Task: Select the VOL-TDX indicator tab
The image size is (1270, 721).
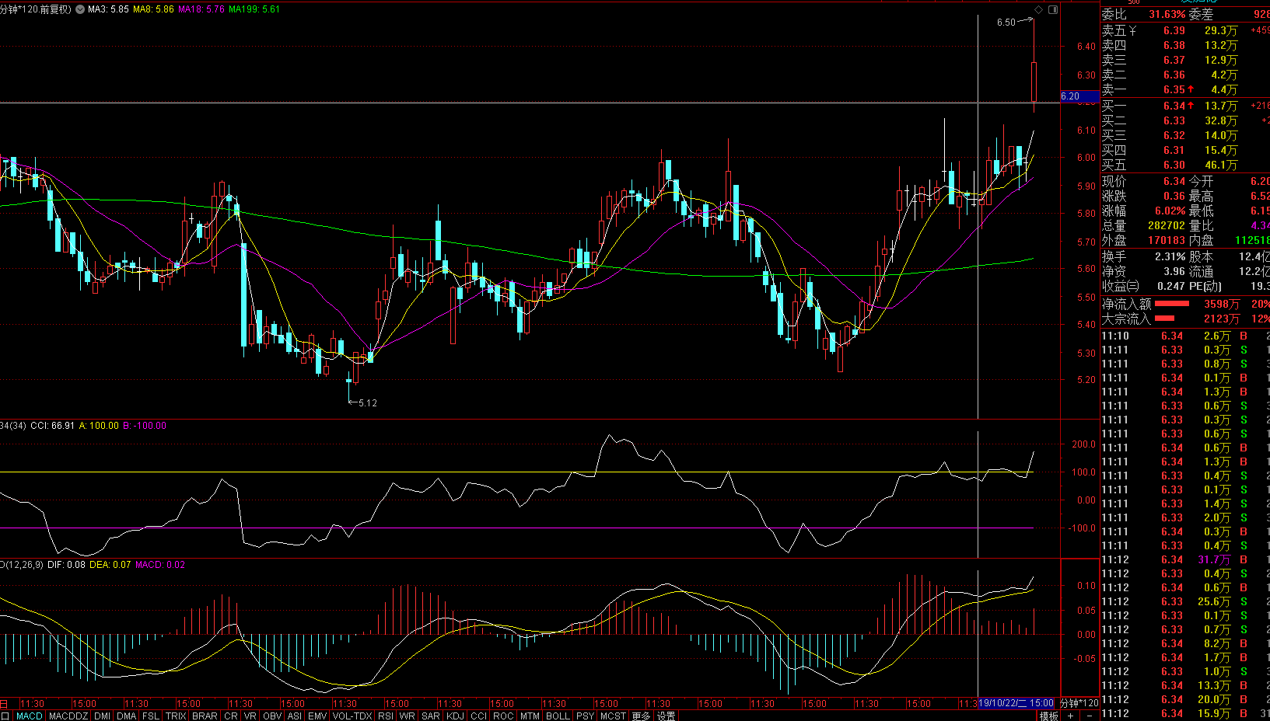Action: 352,716
